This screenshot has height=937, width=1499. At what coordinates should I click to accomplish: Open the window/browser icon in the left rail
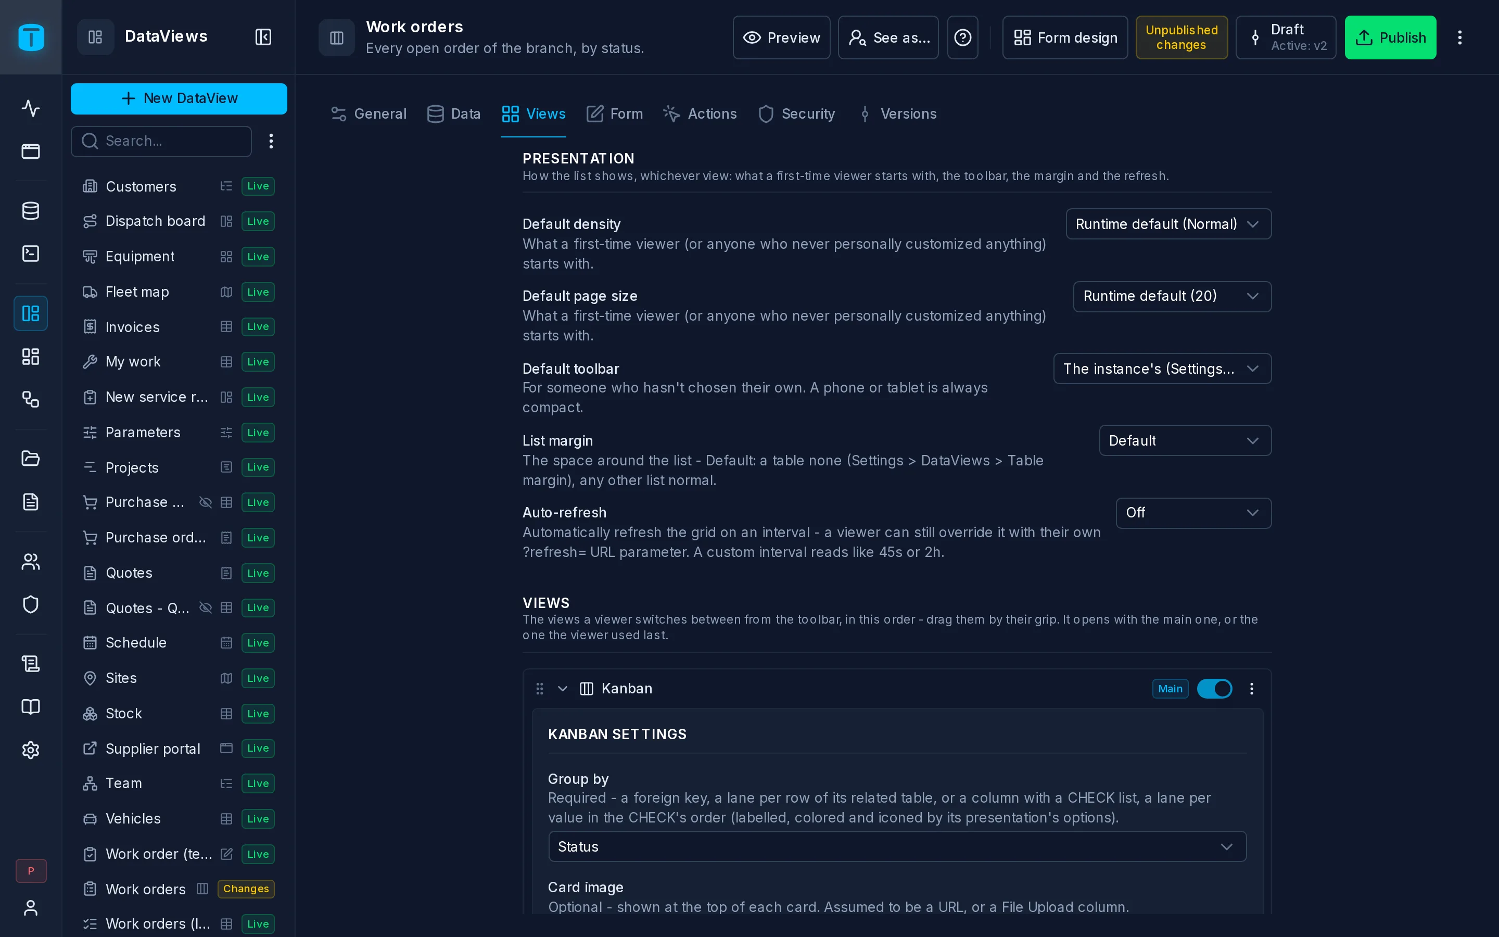[30, 151]
